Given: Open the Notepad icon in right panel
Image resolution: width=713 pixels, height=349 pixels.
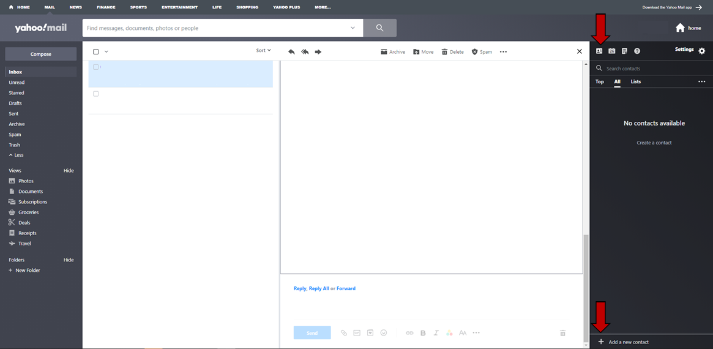Looking at the screenshot, I should [624, 51].
